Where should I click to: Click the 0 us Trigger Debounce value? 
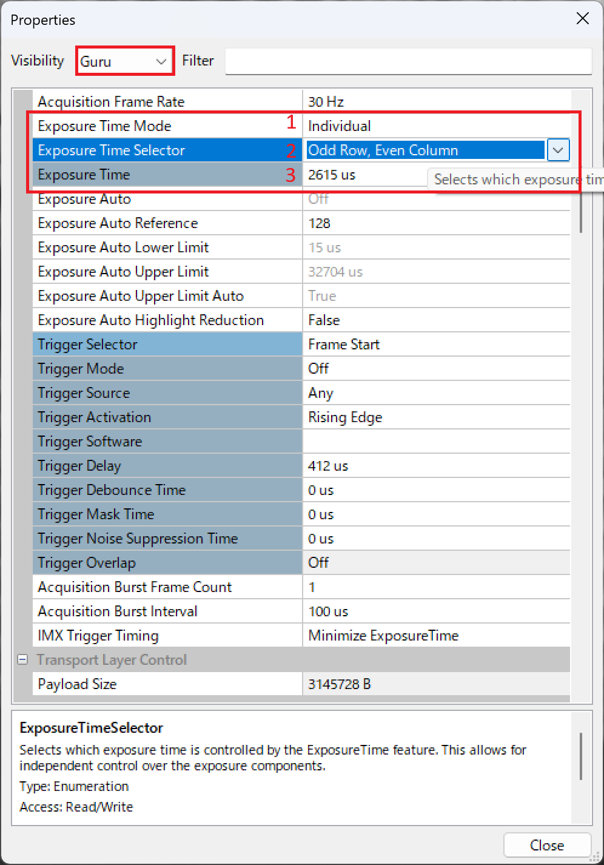pos(321,490)
